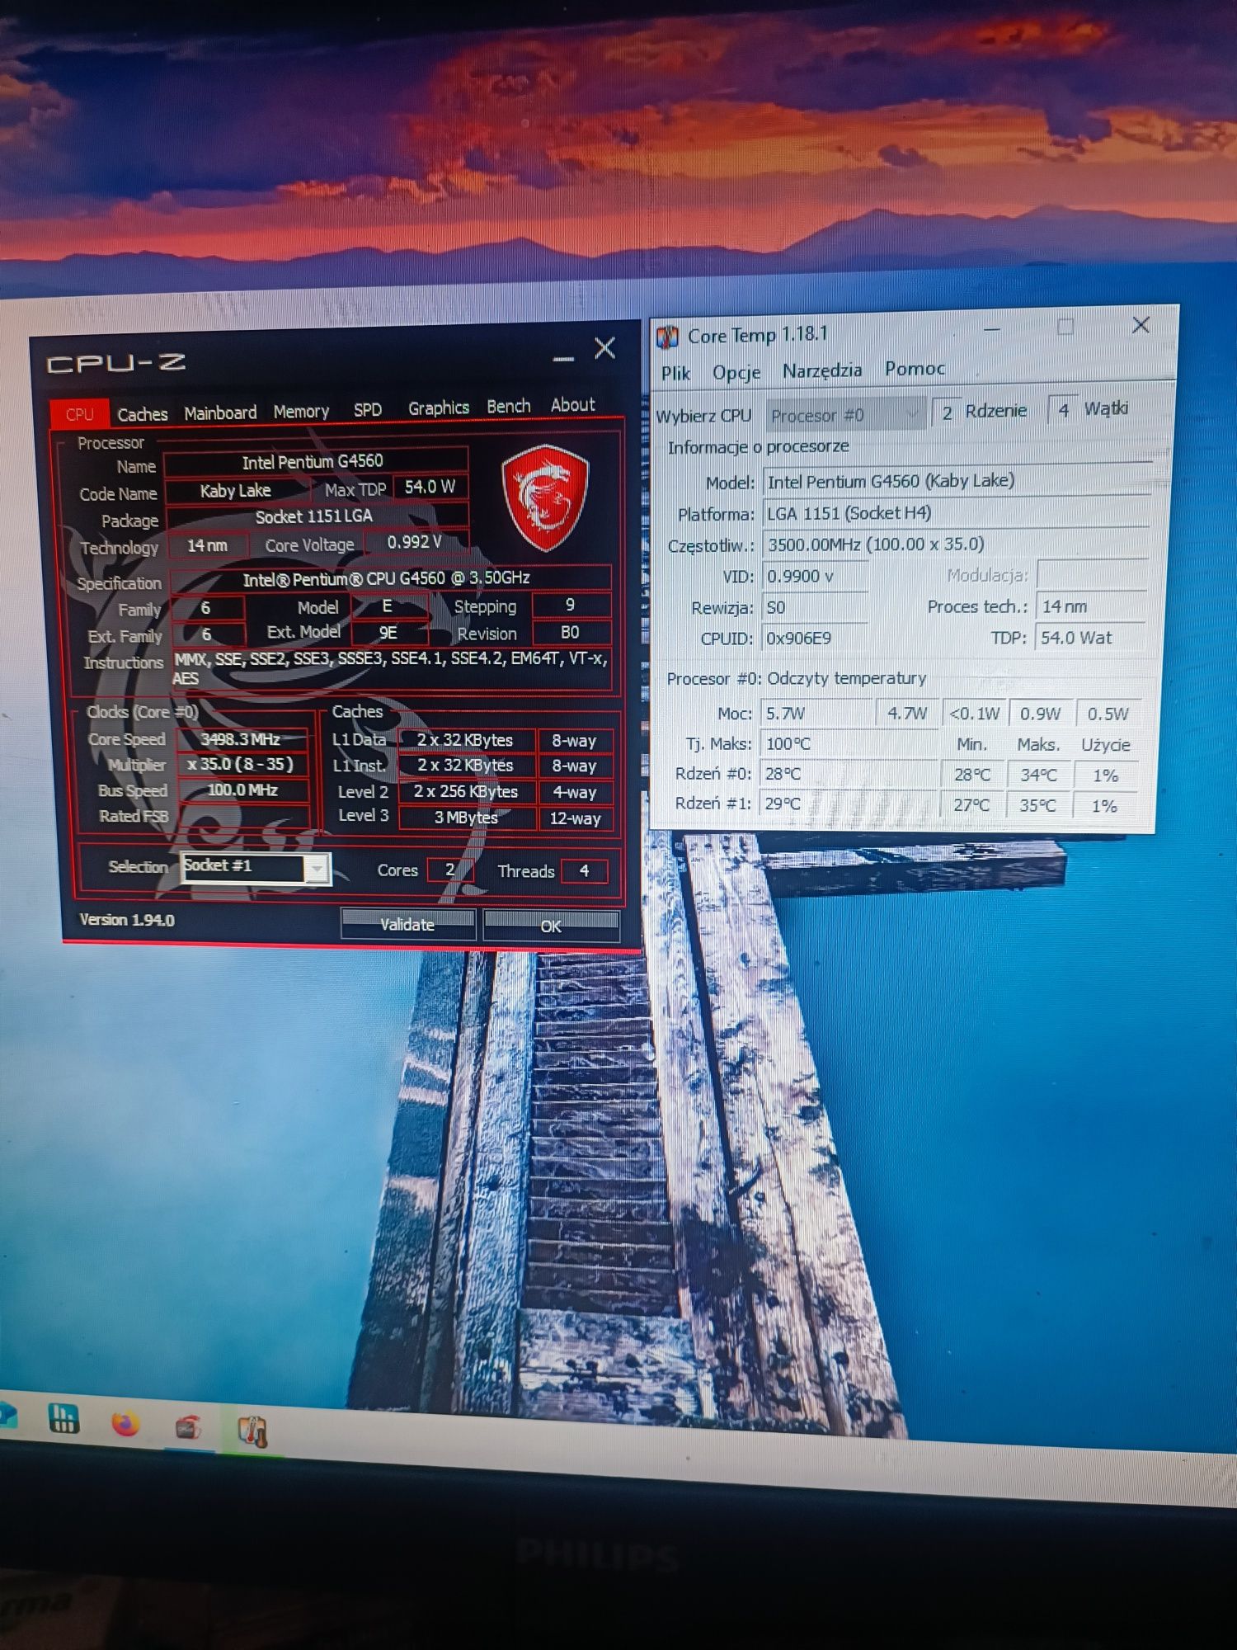Click the Rdzeń #0 current temperature 28°C

[x=849, y=774]
